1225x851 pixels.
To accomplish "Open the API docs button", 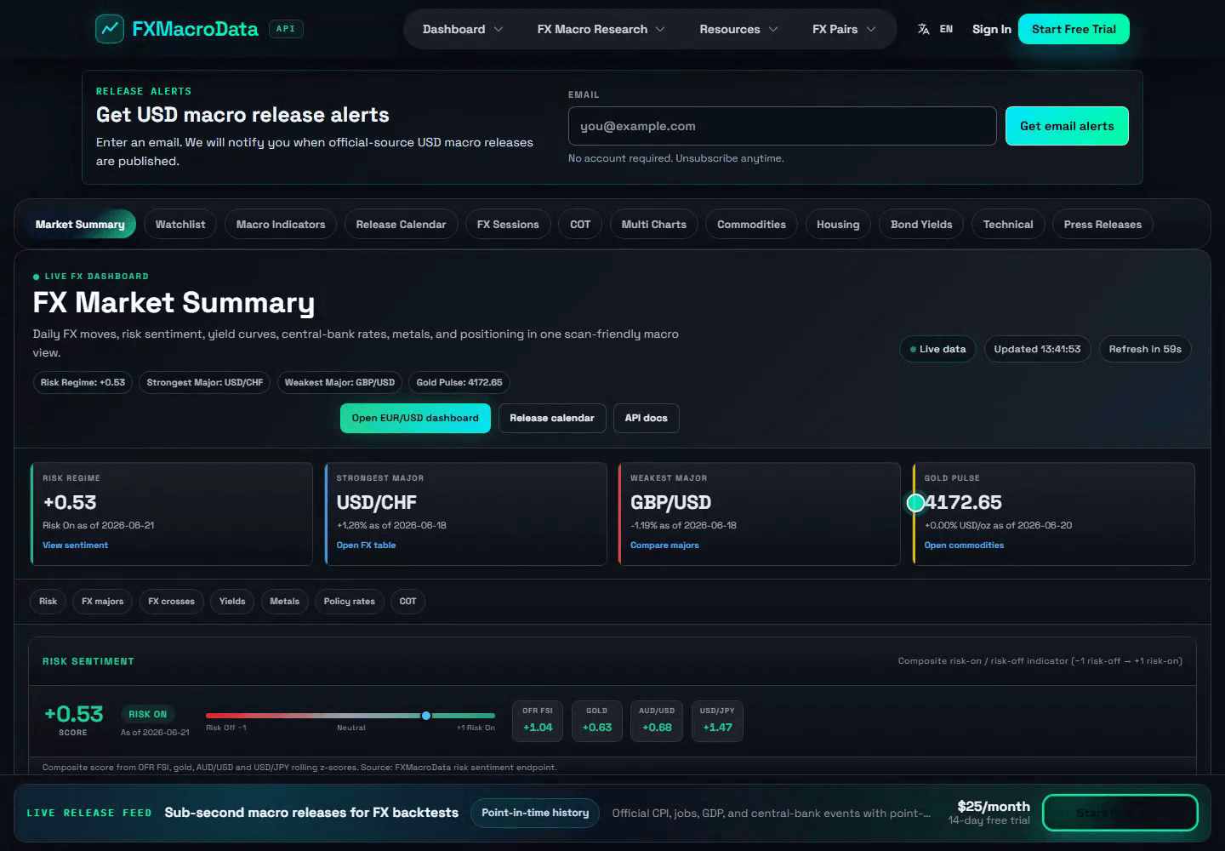I will (647, 418).
